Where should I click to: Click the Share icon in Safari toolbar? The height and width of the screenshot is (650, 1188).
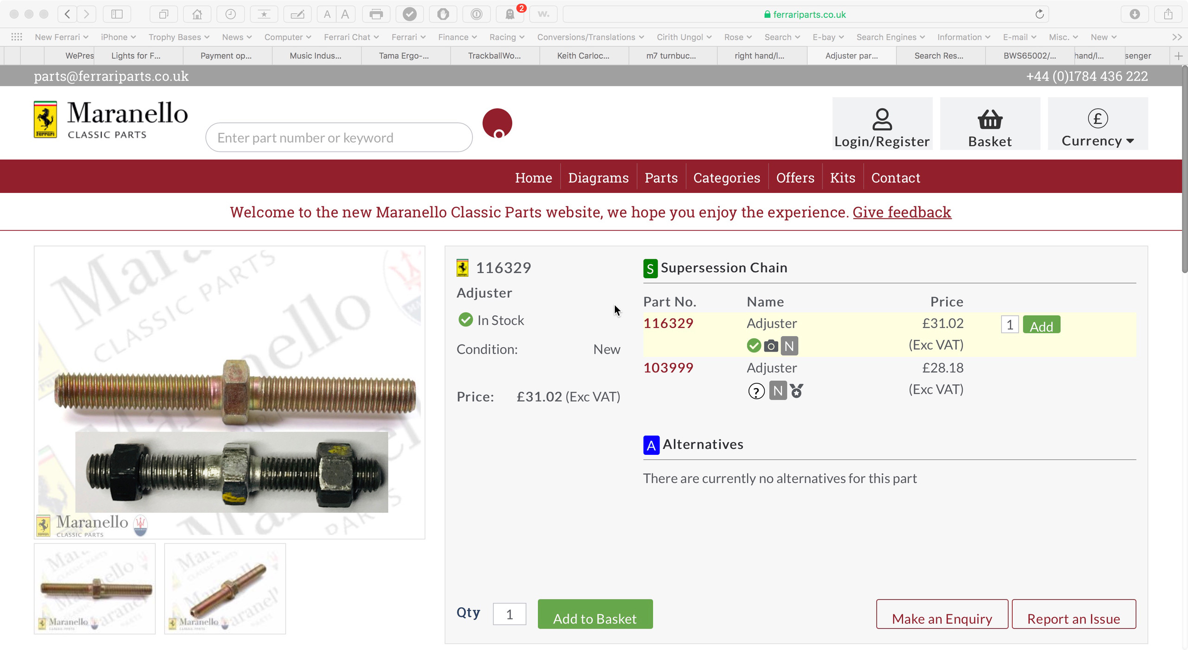(x=1168, y=14)
